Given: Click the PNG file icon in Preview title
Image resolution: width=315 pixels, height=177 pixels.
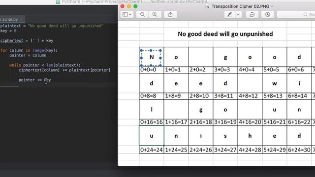Looking at the screenshot, I should (207, 6).
